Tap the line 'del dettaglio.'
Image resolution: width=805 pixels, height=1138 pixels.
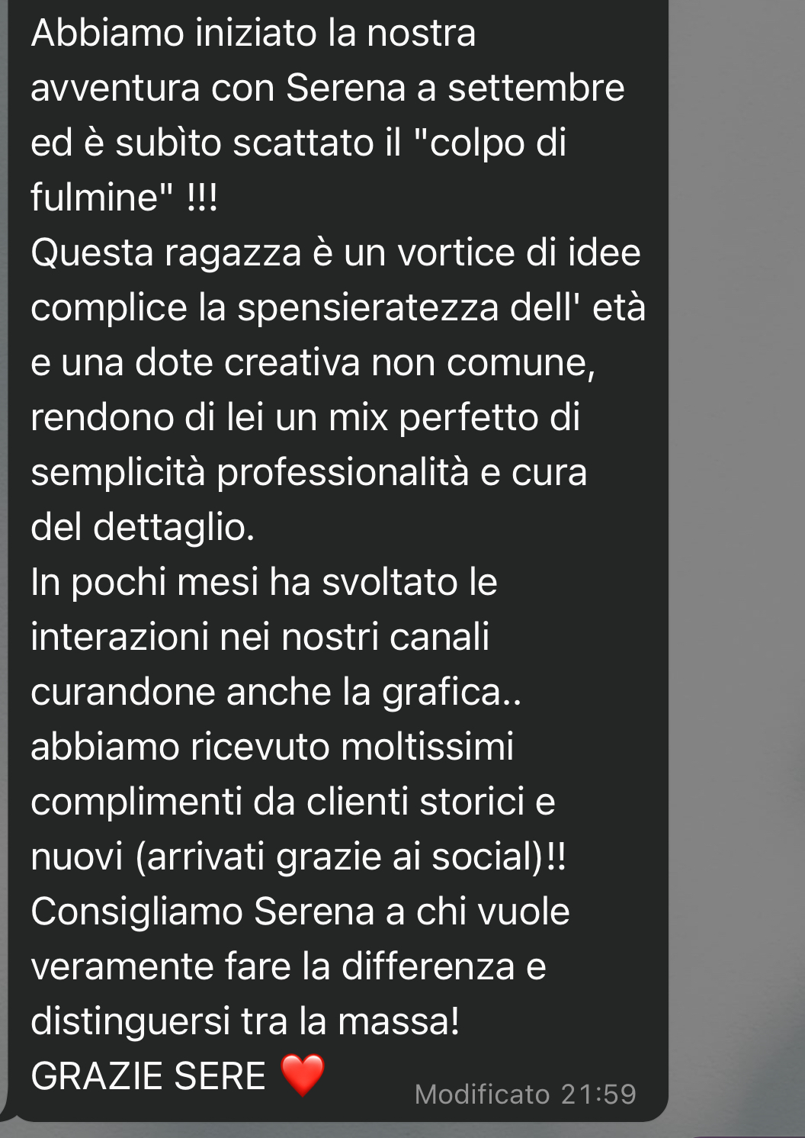coord(143,527)
